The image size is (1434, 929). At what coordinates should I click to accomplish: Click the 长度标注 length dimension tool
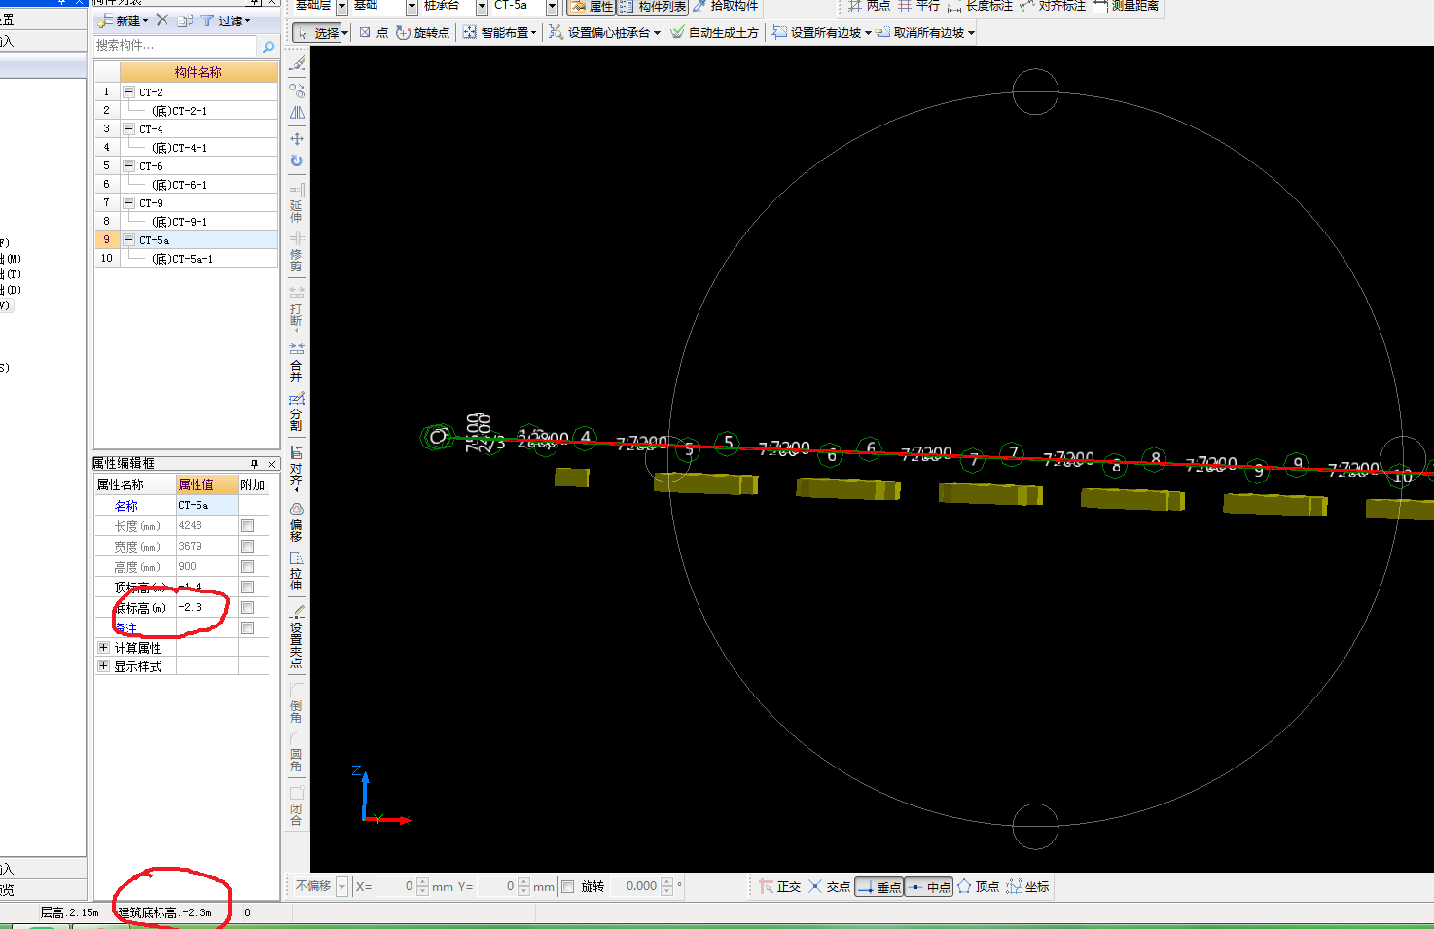980,6
